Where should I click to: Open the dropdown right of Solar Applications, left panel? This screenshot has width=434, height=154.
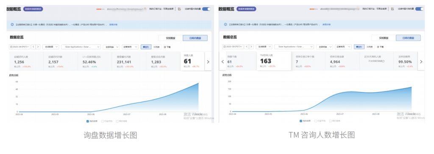click(111, 47)
